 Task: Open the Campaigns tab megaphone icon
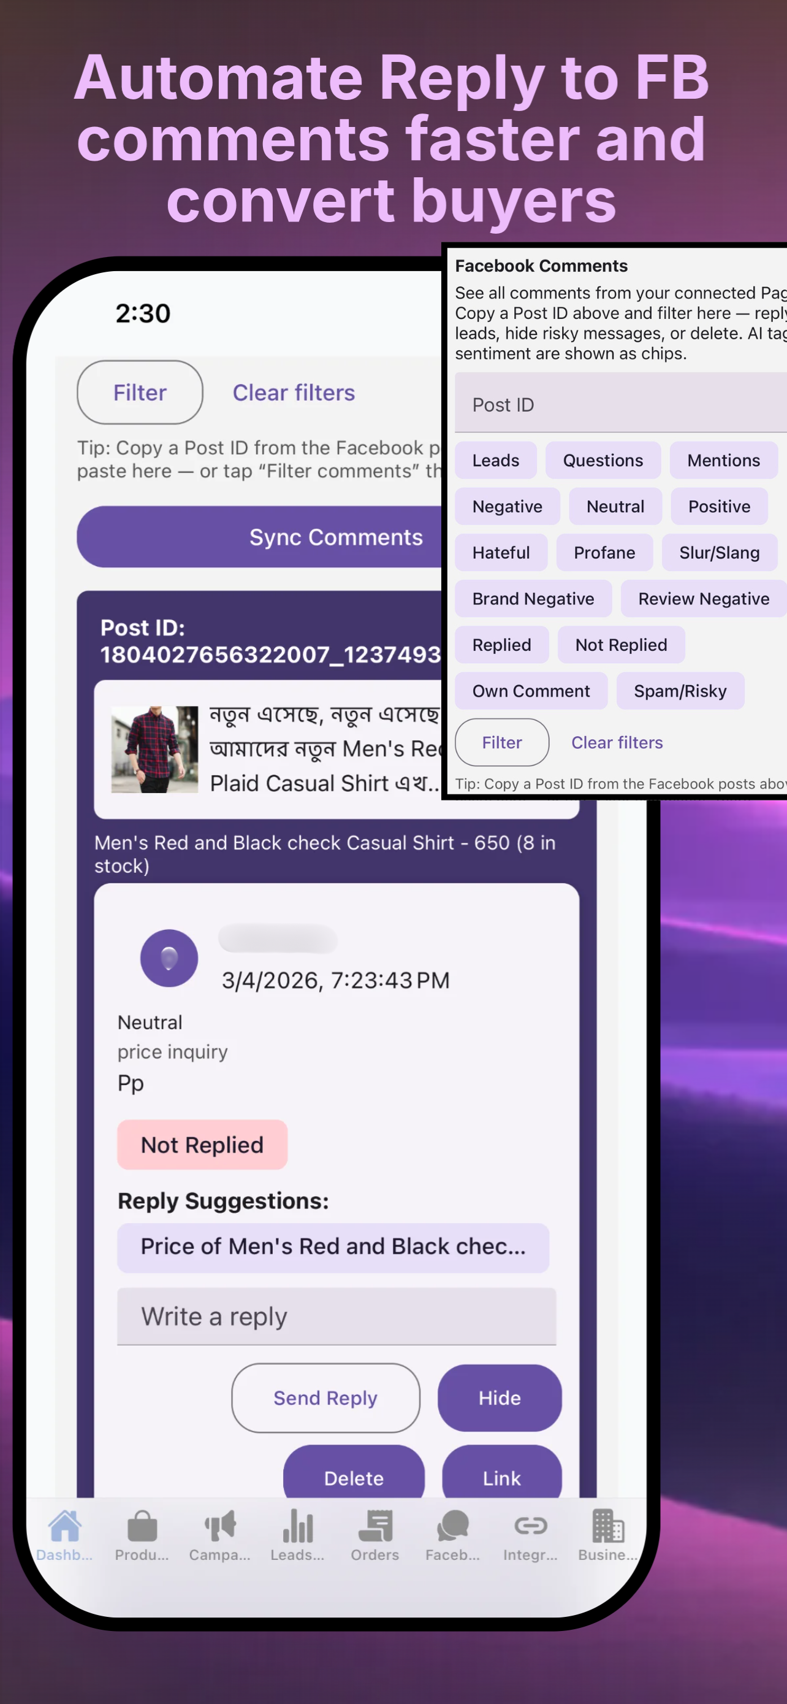(220, 1526)
